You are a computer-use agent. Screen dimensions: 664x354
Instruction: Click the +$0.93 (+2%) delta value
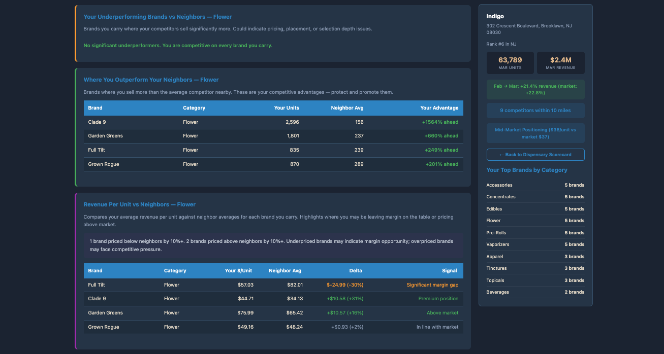347,327
